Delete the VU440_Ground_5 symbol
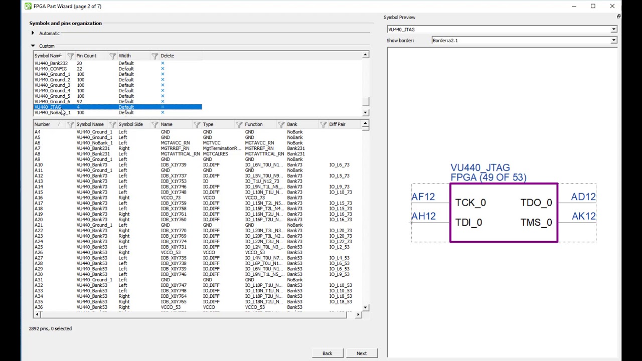The height and width of the screenshot is (361, 642). click(x=163, y=96)
